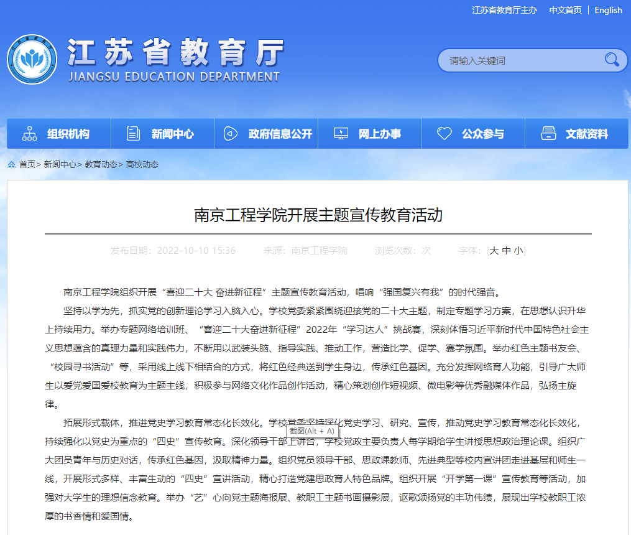Open the 文献资料 navigation menu

[x=586, y=134]
